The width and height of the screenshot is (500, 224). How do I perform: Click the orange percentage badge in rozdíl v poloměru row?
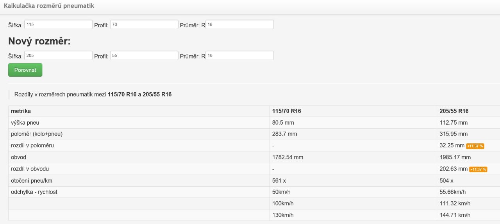point(475,146)
